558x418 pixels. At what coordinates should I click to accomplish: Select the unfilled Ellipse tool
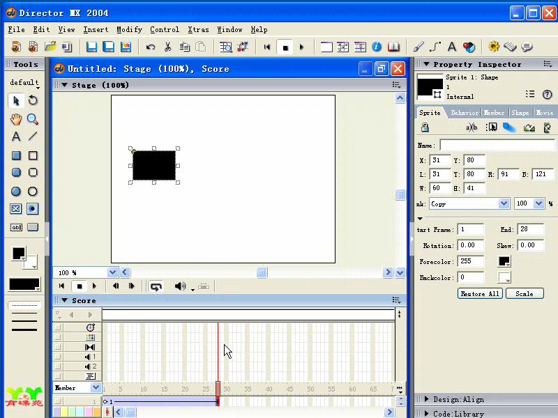tap(33, 191)
